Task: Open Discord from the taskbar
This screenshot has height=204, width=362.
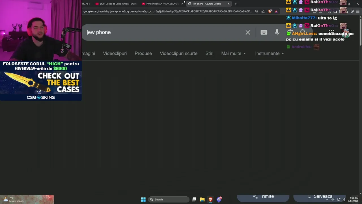Action: (x=219, y=199)
